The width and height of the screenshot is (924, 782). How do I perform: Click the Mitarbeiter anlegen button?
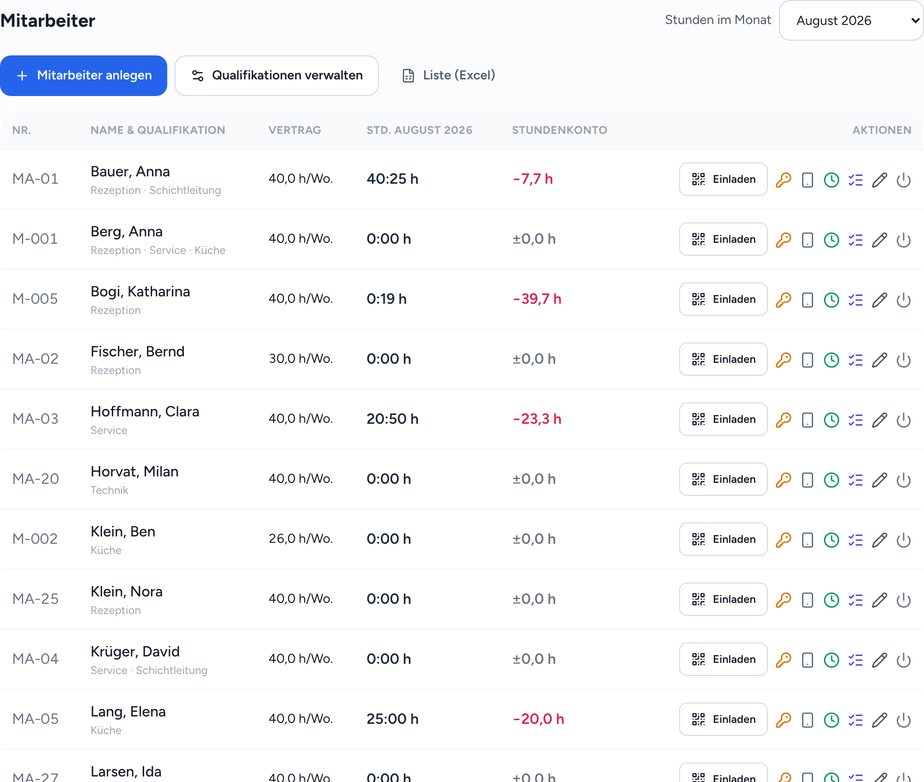coord(84,76)
